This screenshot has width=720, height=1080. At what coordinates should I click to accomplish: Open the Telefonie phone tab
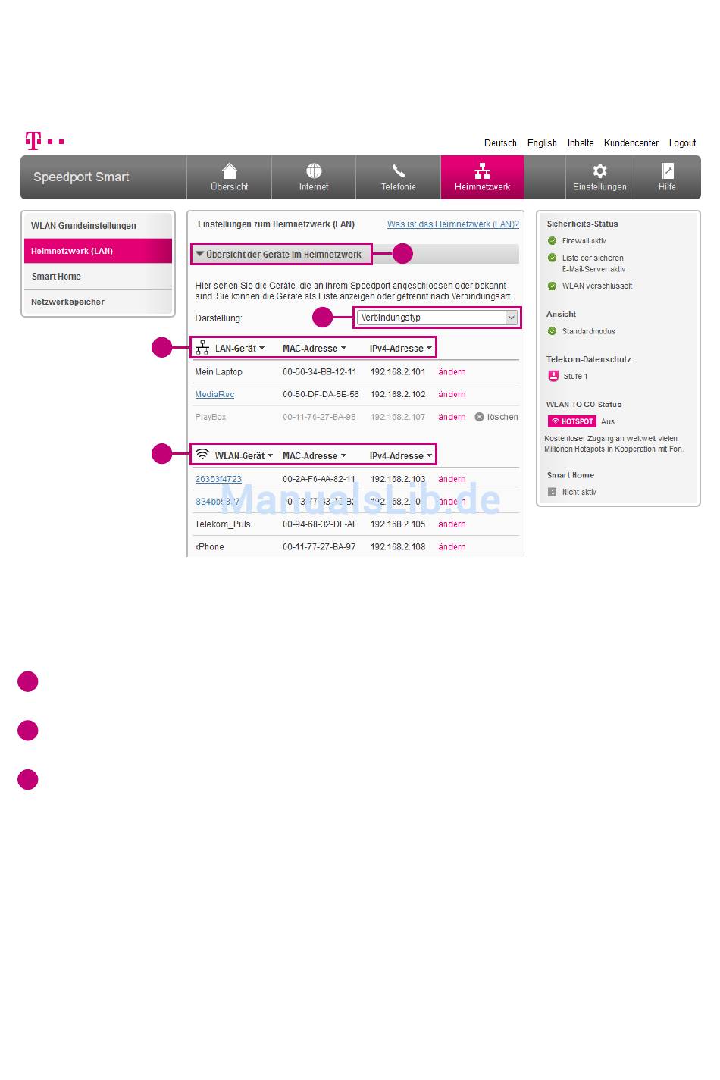[x=398, y=177]
